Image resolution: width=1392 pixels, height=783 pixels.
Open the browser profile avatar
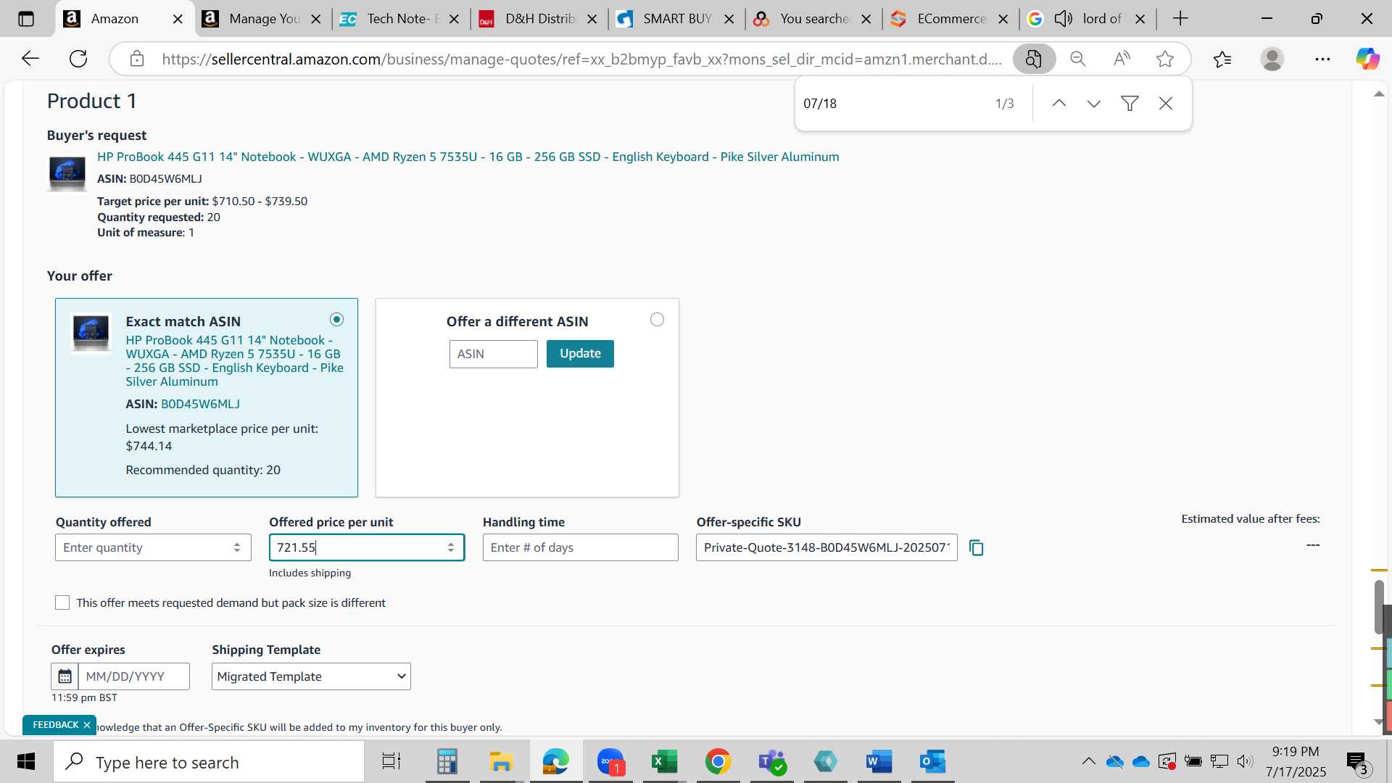[x=1272, y=59]
